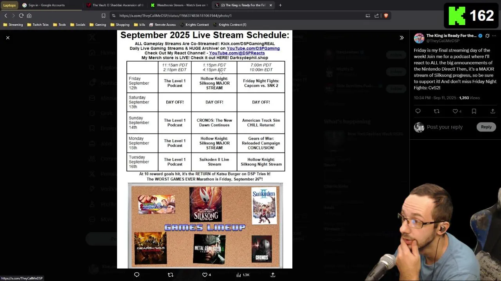The height and width of the screenshot is (281, 501).
Task: Open the Knights Contract bookmark
Action: click(x=194, y=25)
